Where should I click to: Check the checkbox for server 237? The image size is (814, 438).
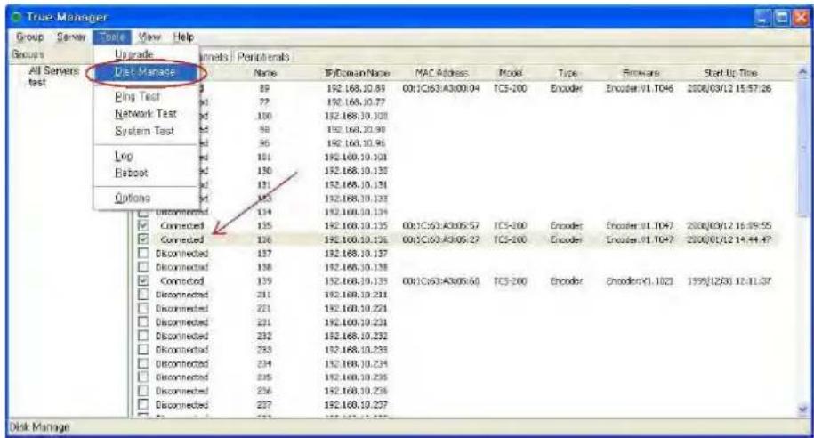pyautogui.click(x=143, y=404)
